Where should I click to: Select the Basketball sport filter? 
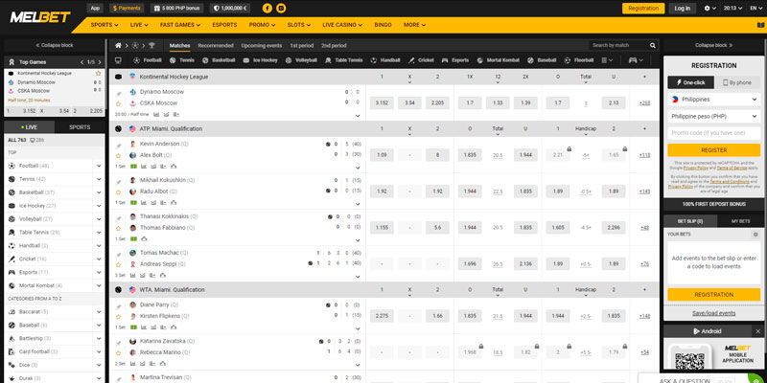tap(219, 60)
